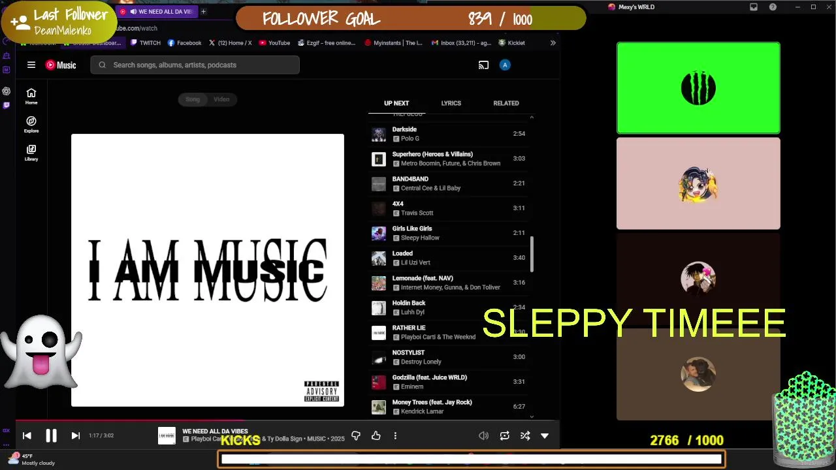Click the Girls Like Girls album thumbnail

[379, 234]
